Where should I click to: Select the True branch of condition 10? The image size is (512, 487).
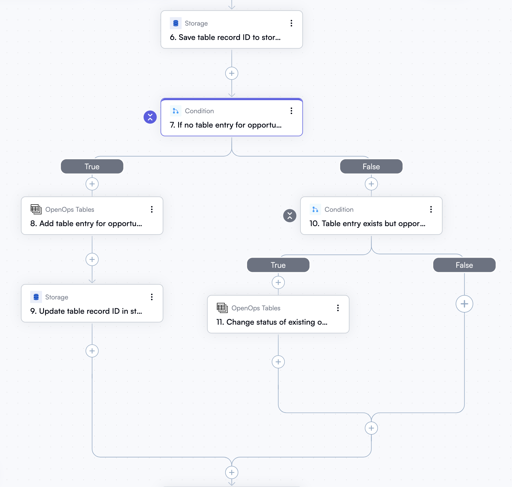278,265
